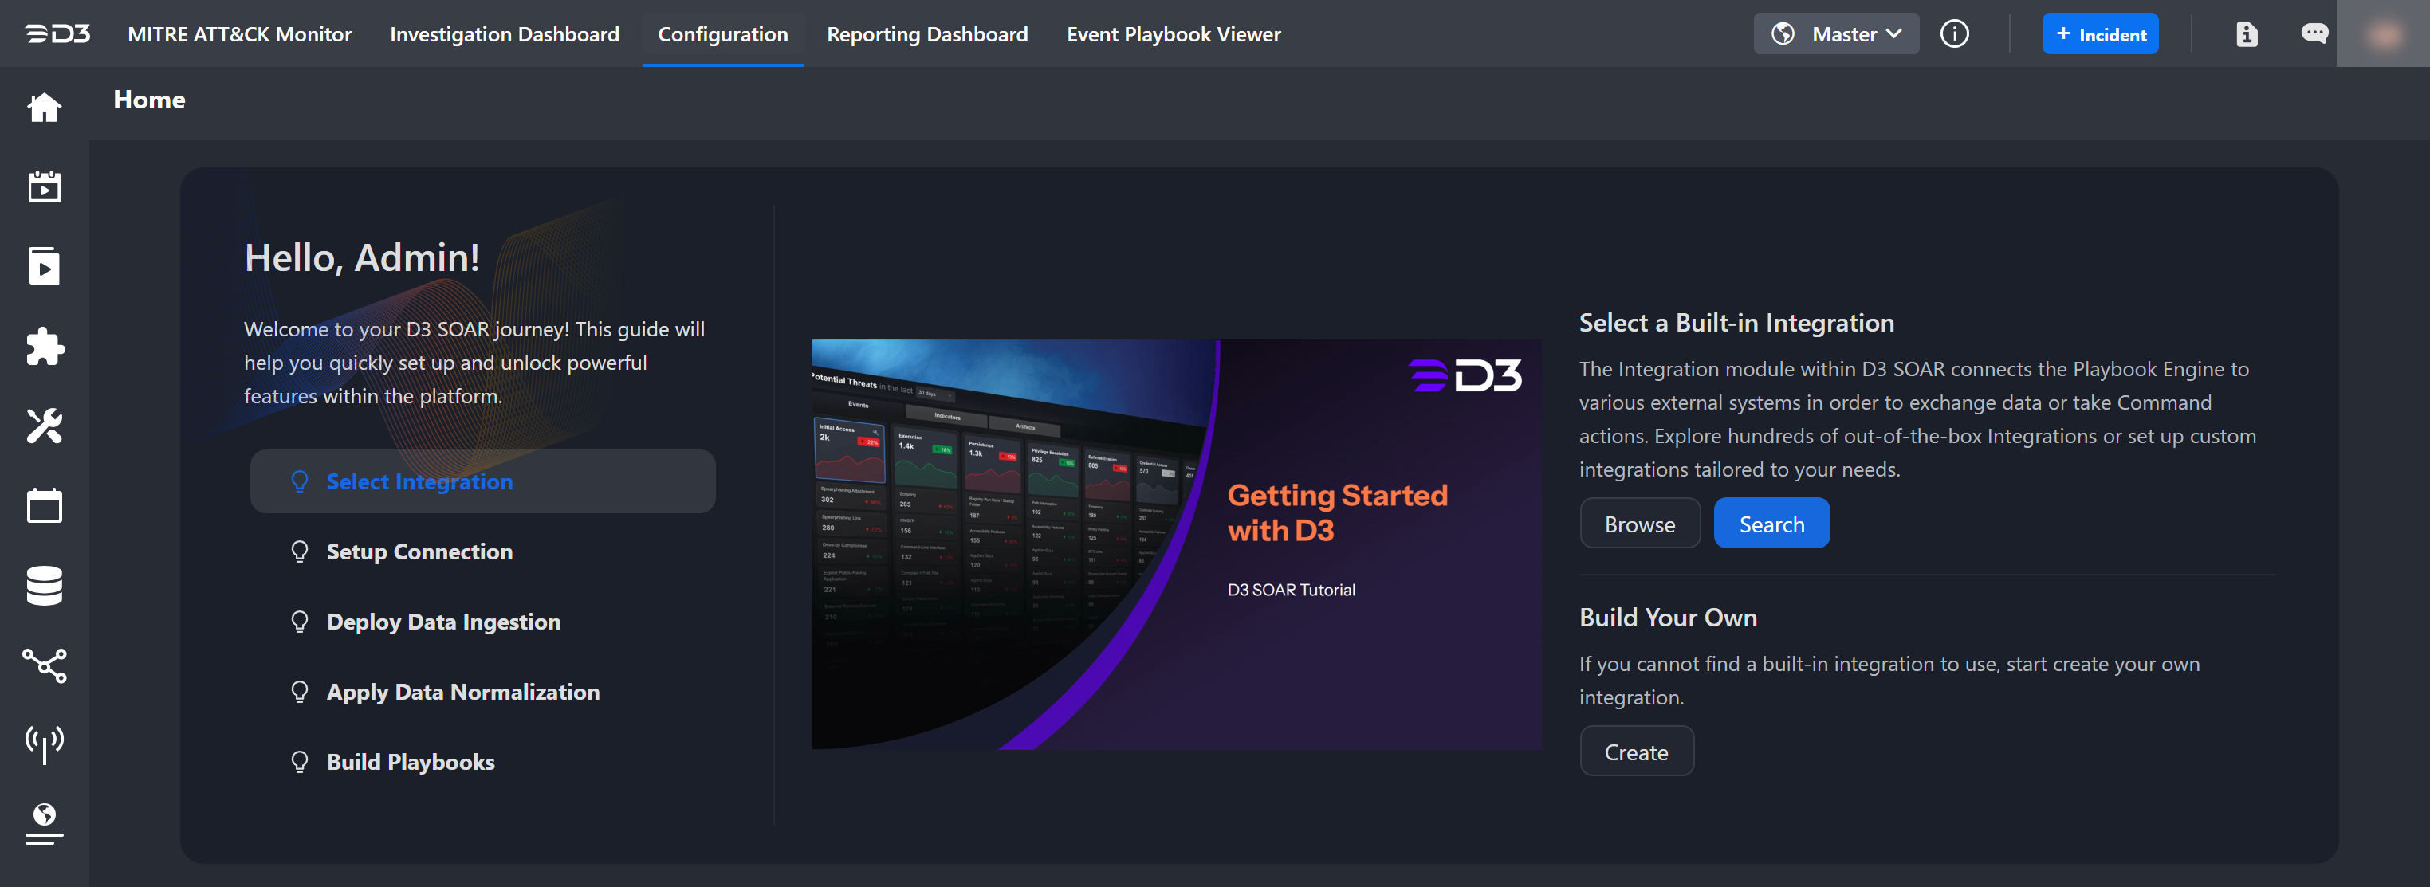This screenshot has height=887, width=2430.
Task: Switch to Investigation Dashboard tab
Action: 505,34
